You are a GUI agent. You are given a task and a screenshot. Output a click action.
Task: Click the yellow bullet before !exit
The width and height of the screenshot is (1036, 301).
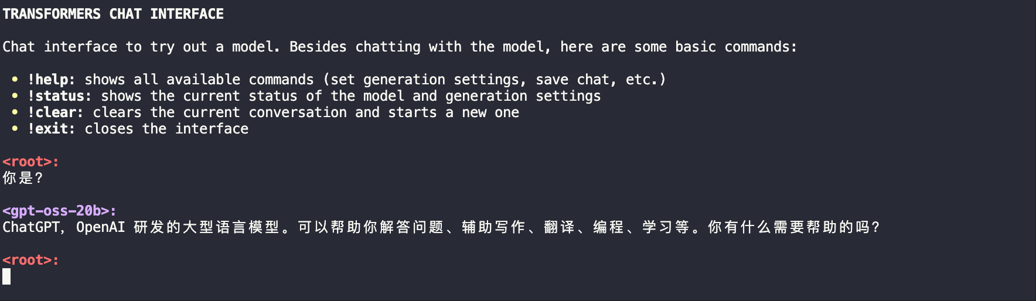[x=15, y=129]
